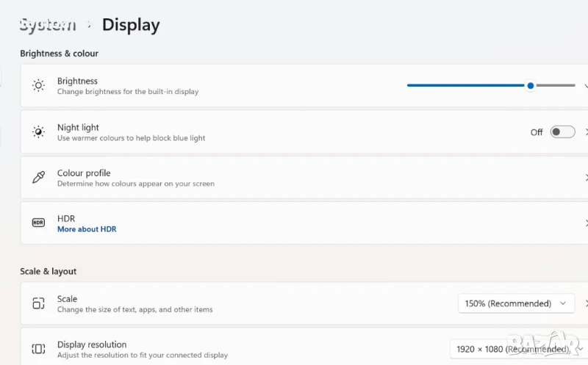Expand Colour profile using its right chevron
588x365 pixels.
pyautogui.click(x=586, y=178)
